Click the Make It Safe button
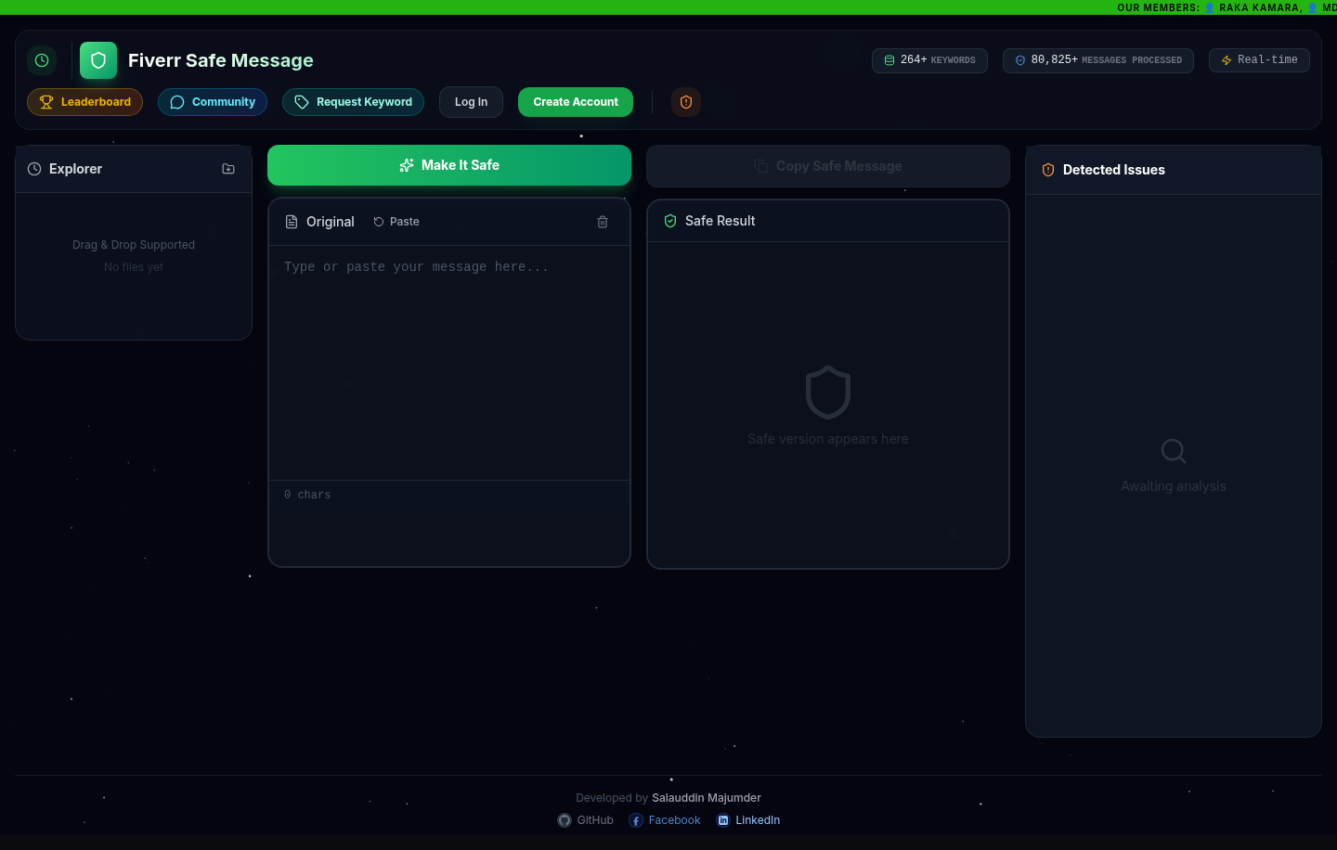The height and width of the screenshot is (850, 1337). [x=449, y=165]
